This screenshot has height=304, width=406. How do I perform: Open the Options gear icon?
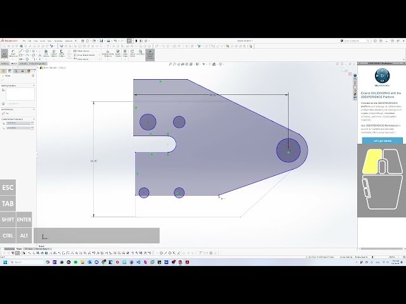point(146,41)
